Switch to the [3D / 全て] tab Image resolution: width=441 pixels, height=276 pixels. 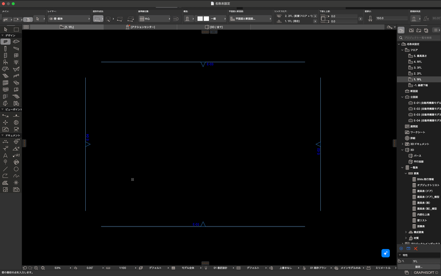pos(214,27)
